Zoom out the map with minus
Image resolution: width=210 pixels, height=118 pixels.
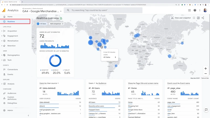206,73
